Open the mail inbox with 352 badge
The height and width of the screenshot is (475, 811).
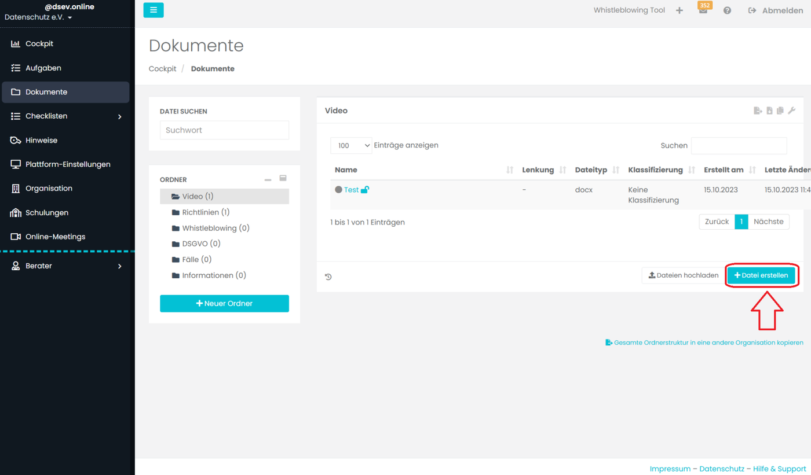point(703,10)
